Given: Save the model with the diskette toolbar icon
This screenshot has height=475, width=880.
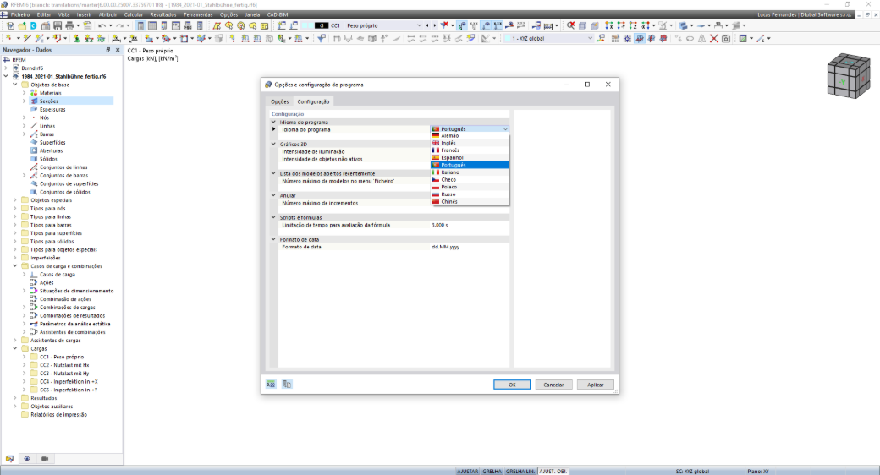Looking at the screenshot, I should (58, 25).
